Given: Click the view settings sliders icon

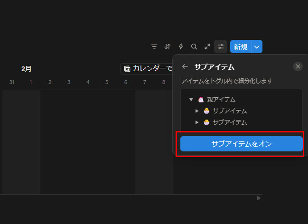Looking at the screenshot, I should click(221, 47).
